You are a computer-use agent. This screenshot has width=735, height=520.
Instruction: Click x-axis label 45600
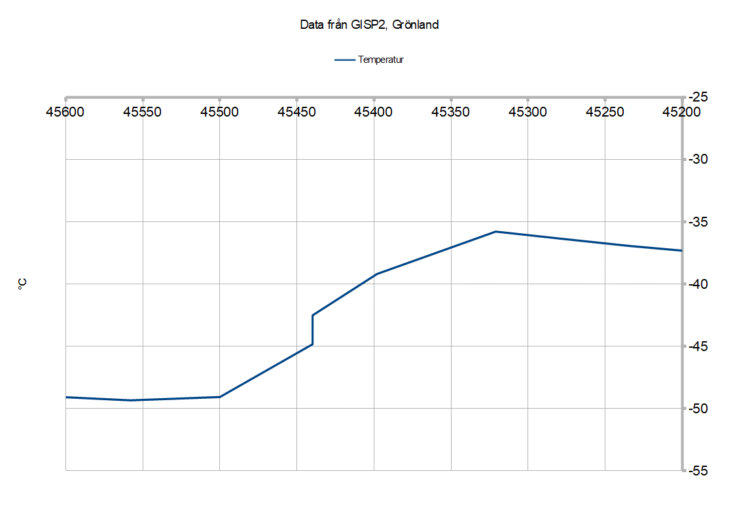(x=65, y=112)
